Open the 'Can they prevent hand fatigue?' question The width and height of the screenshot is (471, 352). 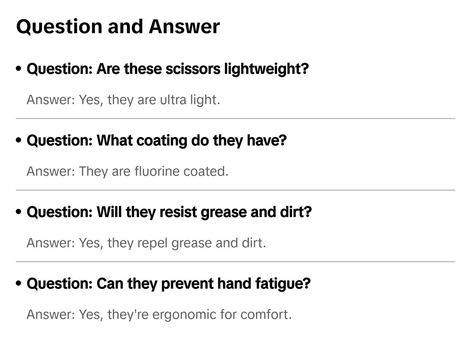click(168, 284)
